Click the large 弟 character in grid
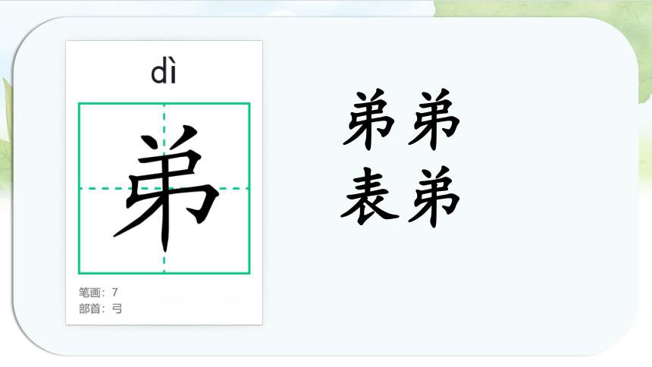Screen dimensions: 652x367 tap(166, 188)
